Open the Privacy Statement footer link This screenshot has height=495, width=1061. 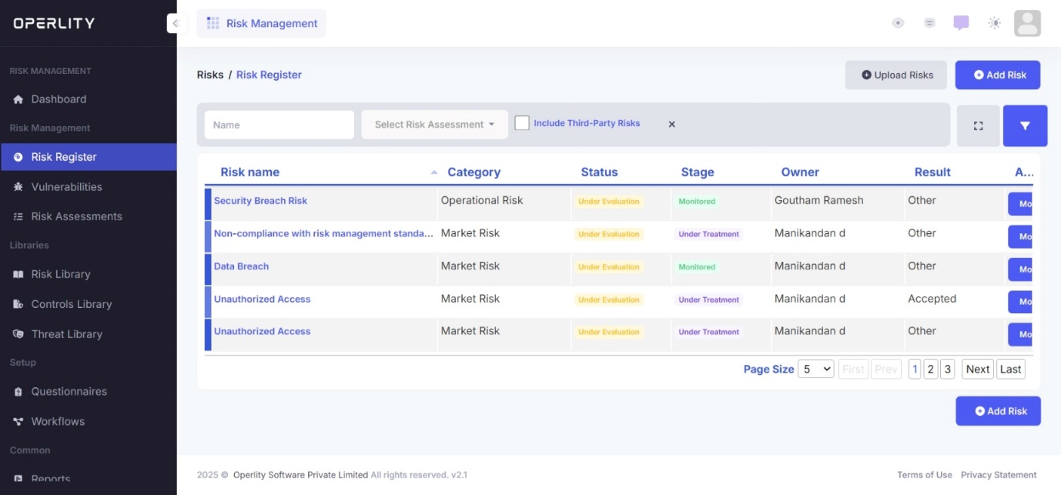(999, 475)
